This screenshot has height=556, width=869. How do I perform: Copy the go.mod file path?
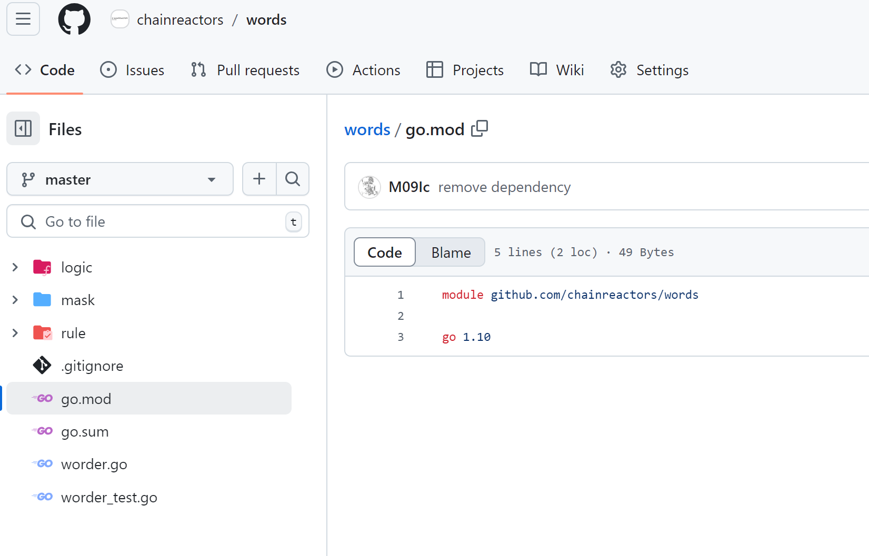[x=480, y=129]
